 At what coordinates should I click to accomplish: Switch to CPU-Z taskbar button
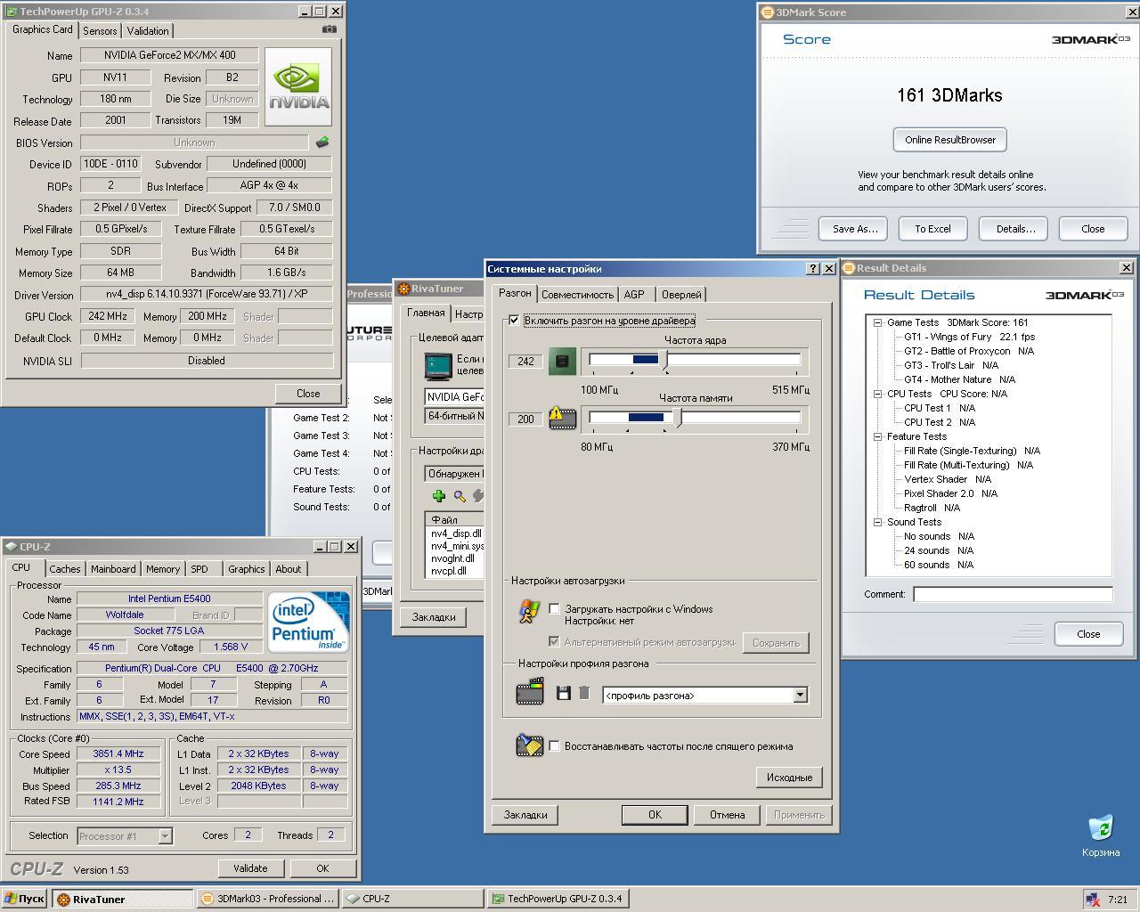[413, 899]
